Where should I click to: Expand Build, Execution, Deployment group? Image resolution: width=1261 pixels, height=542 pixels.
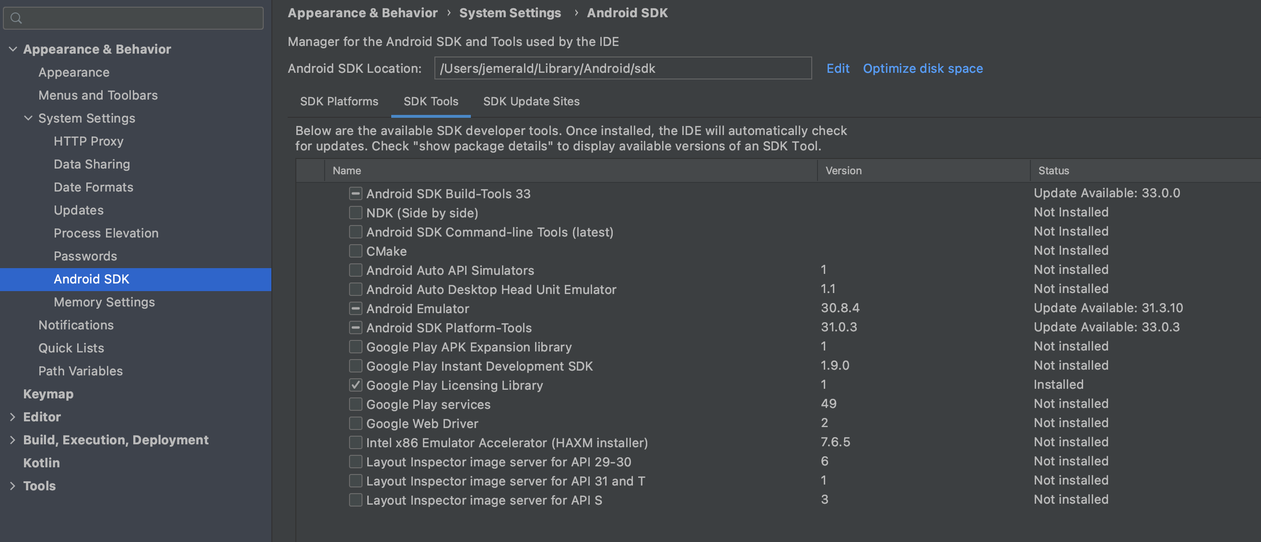(x=13, y=440)
